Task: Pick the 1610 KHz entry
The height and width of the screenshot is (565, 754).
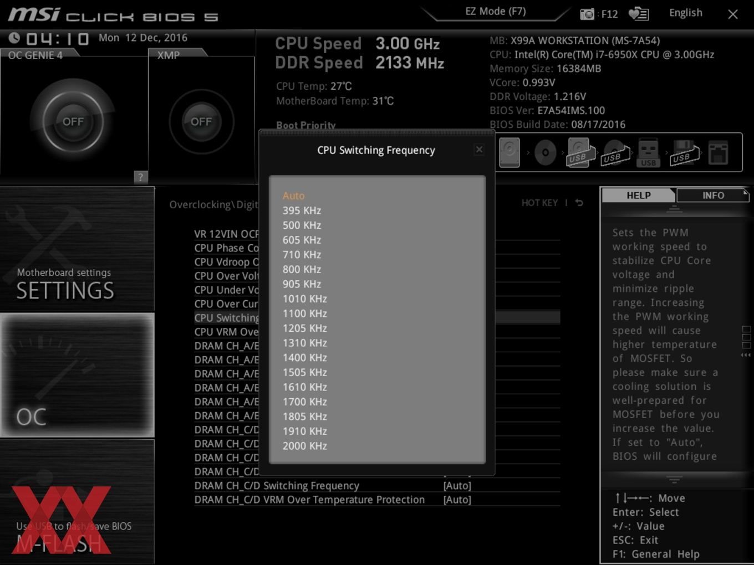Action: click(x=304, y=387)
